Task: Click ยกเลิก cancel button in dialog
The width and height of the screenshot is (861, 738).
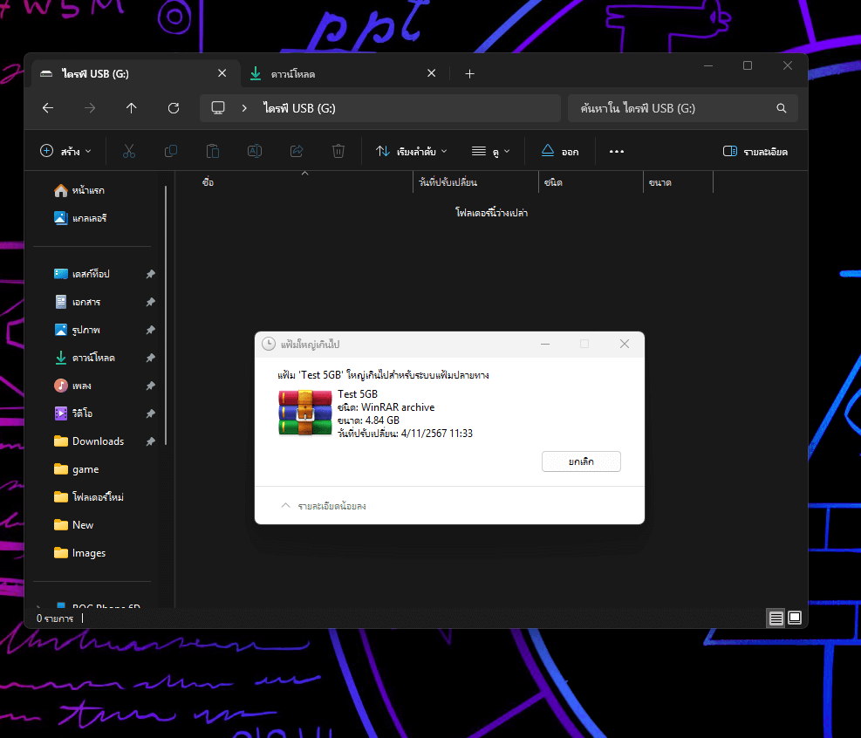Action: coord(581,461)
